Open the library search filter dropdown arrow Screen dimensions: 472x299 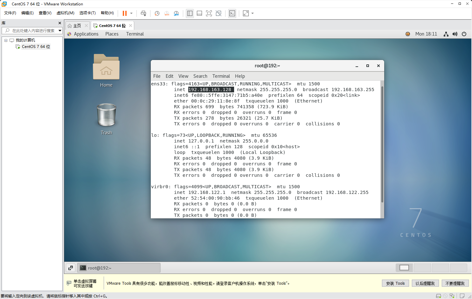coord(60,30)
